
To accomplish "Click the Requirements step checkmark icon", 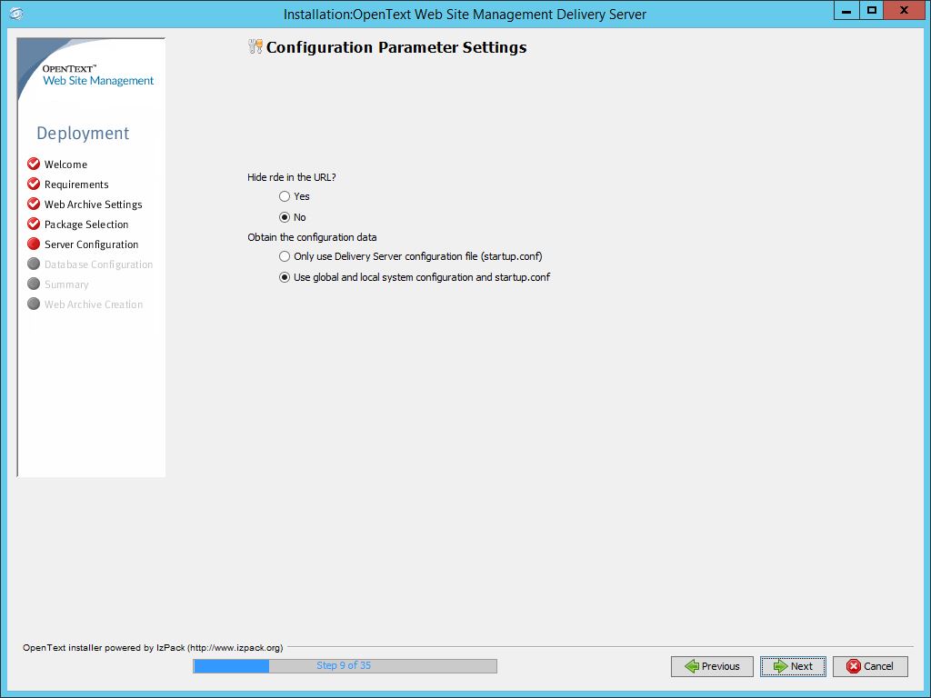I will click(x=34, y=184).
